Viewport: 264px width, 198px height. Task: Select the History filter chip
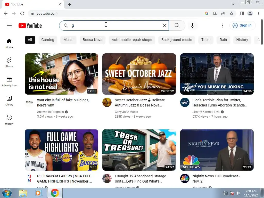click(242, 40)
